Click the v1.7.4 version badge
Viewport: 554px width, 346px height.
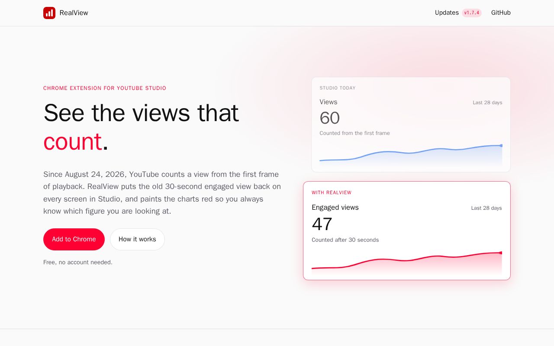[472, 13]
